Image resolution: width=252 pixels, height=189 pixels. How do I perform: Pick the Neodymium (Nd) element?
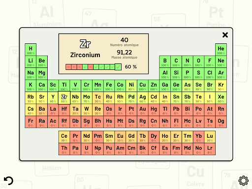87,137
